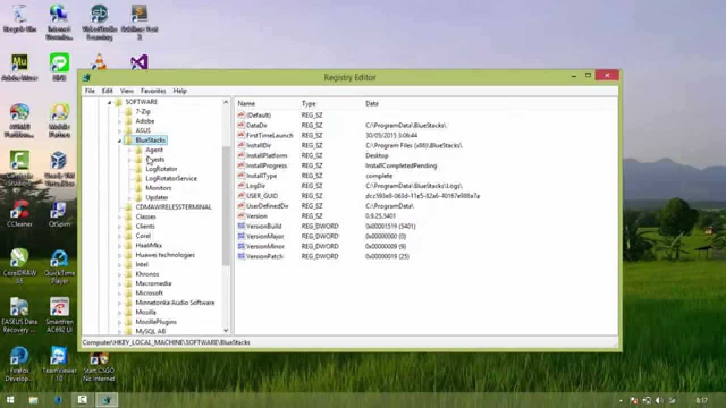Open the Recycle Bin desktop icon
Screen dimensions: 726x408
coord(20,19)
